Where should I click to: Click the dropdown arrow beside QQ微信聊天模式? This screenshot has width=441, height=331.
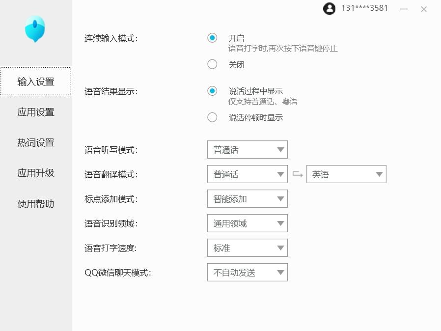[x=280, y=272]
